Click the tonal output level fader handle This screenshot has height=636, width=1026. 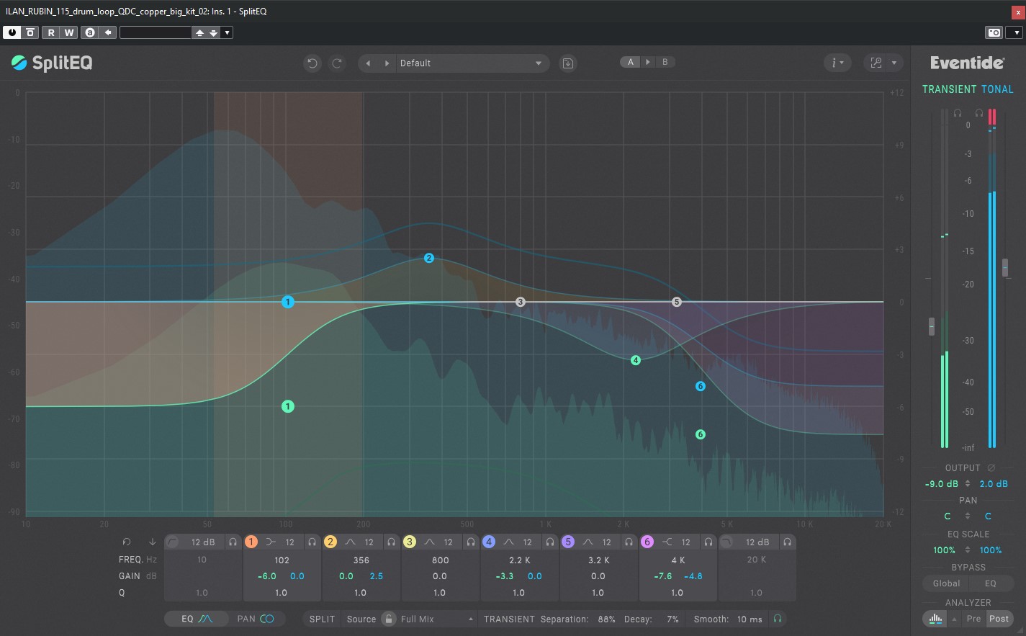point(1005,267)
